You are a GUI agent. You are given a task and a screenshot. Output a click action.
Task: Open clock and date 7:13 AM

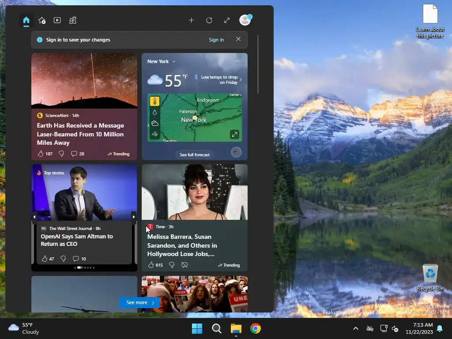pos(419,328)
